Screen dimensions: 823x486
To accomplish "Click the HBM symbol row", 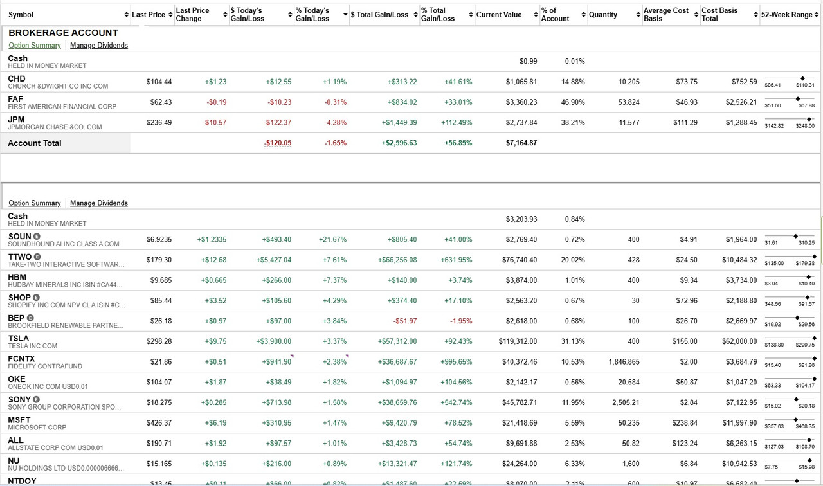I will (17, 277).
